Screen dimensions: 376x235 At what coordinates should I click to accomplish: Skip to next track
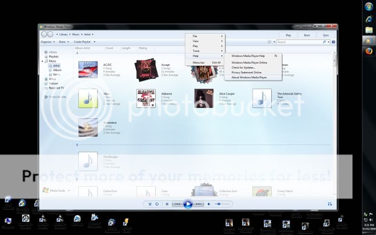pos(198,204)
